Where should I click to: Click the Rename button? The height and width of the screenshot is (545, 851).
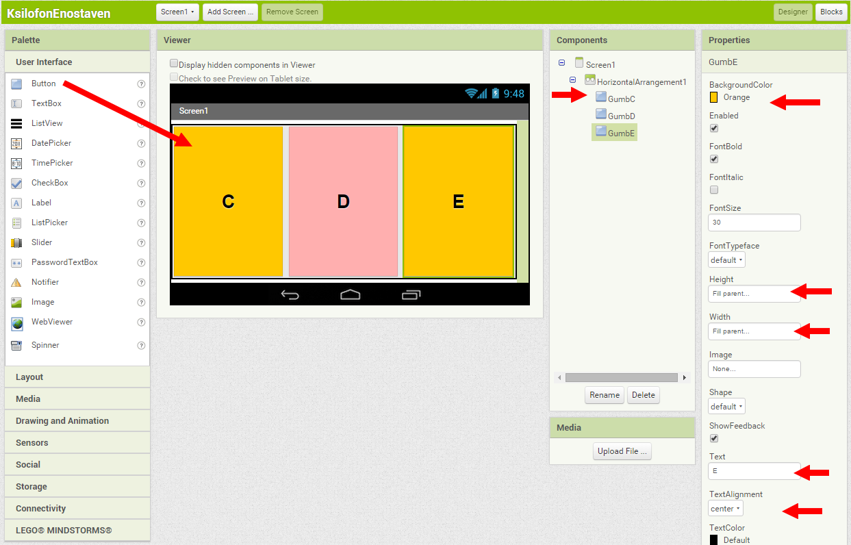[605, 395]
